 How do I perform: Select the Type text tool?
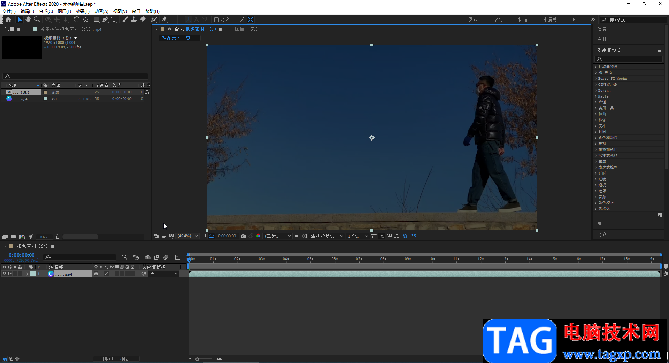114,20
